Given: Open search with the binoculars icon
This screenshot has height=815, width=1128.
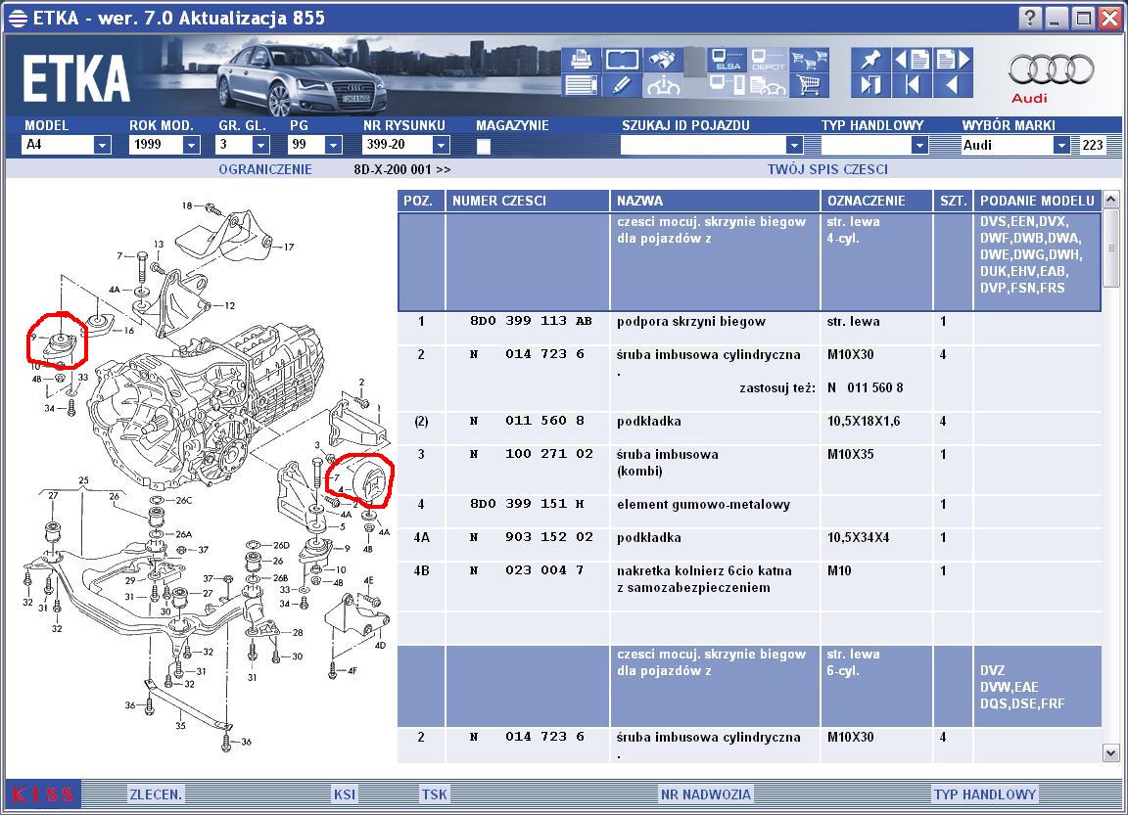Looking at the screenshot, I should tap(663, 60).
